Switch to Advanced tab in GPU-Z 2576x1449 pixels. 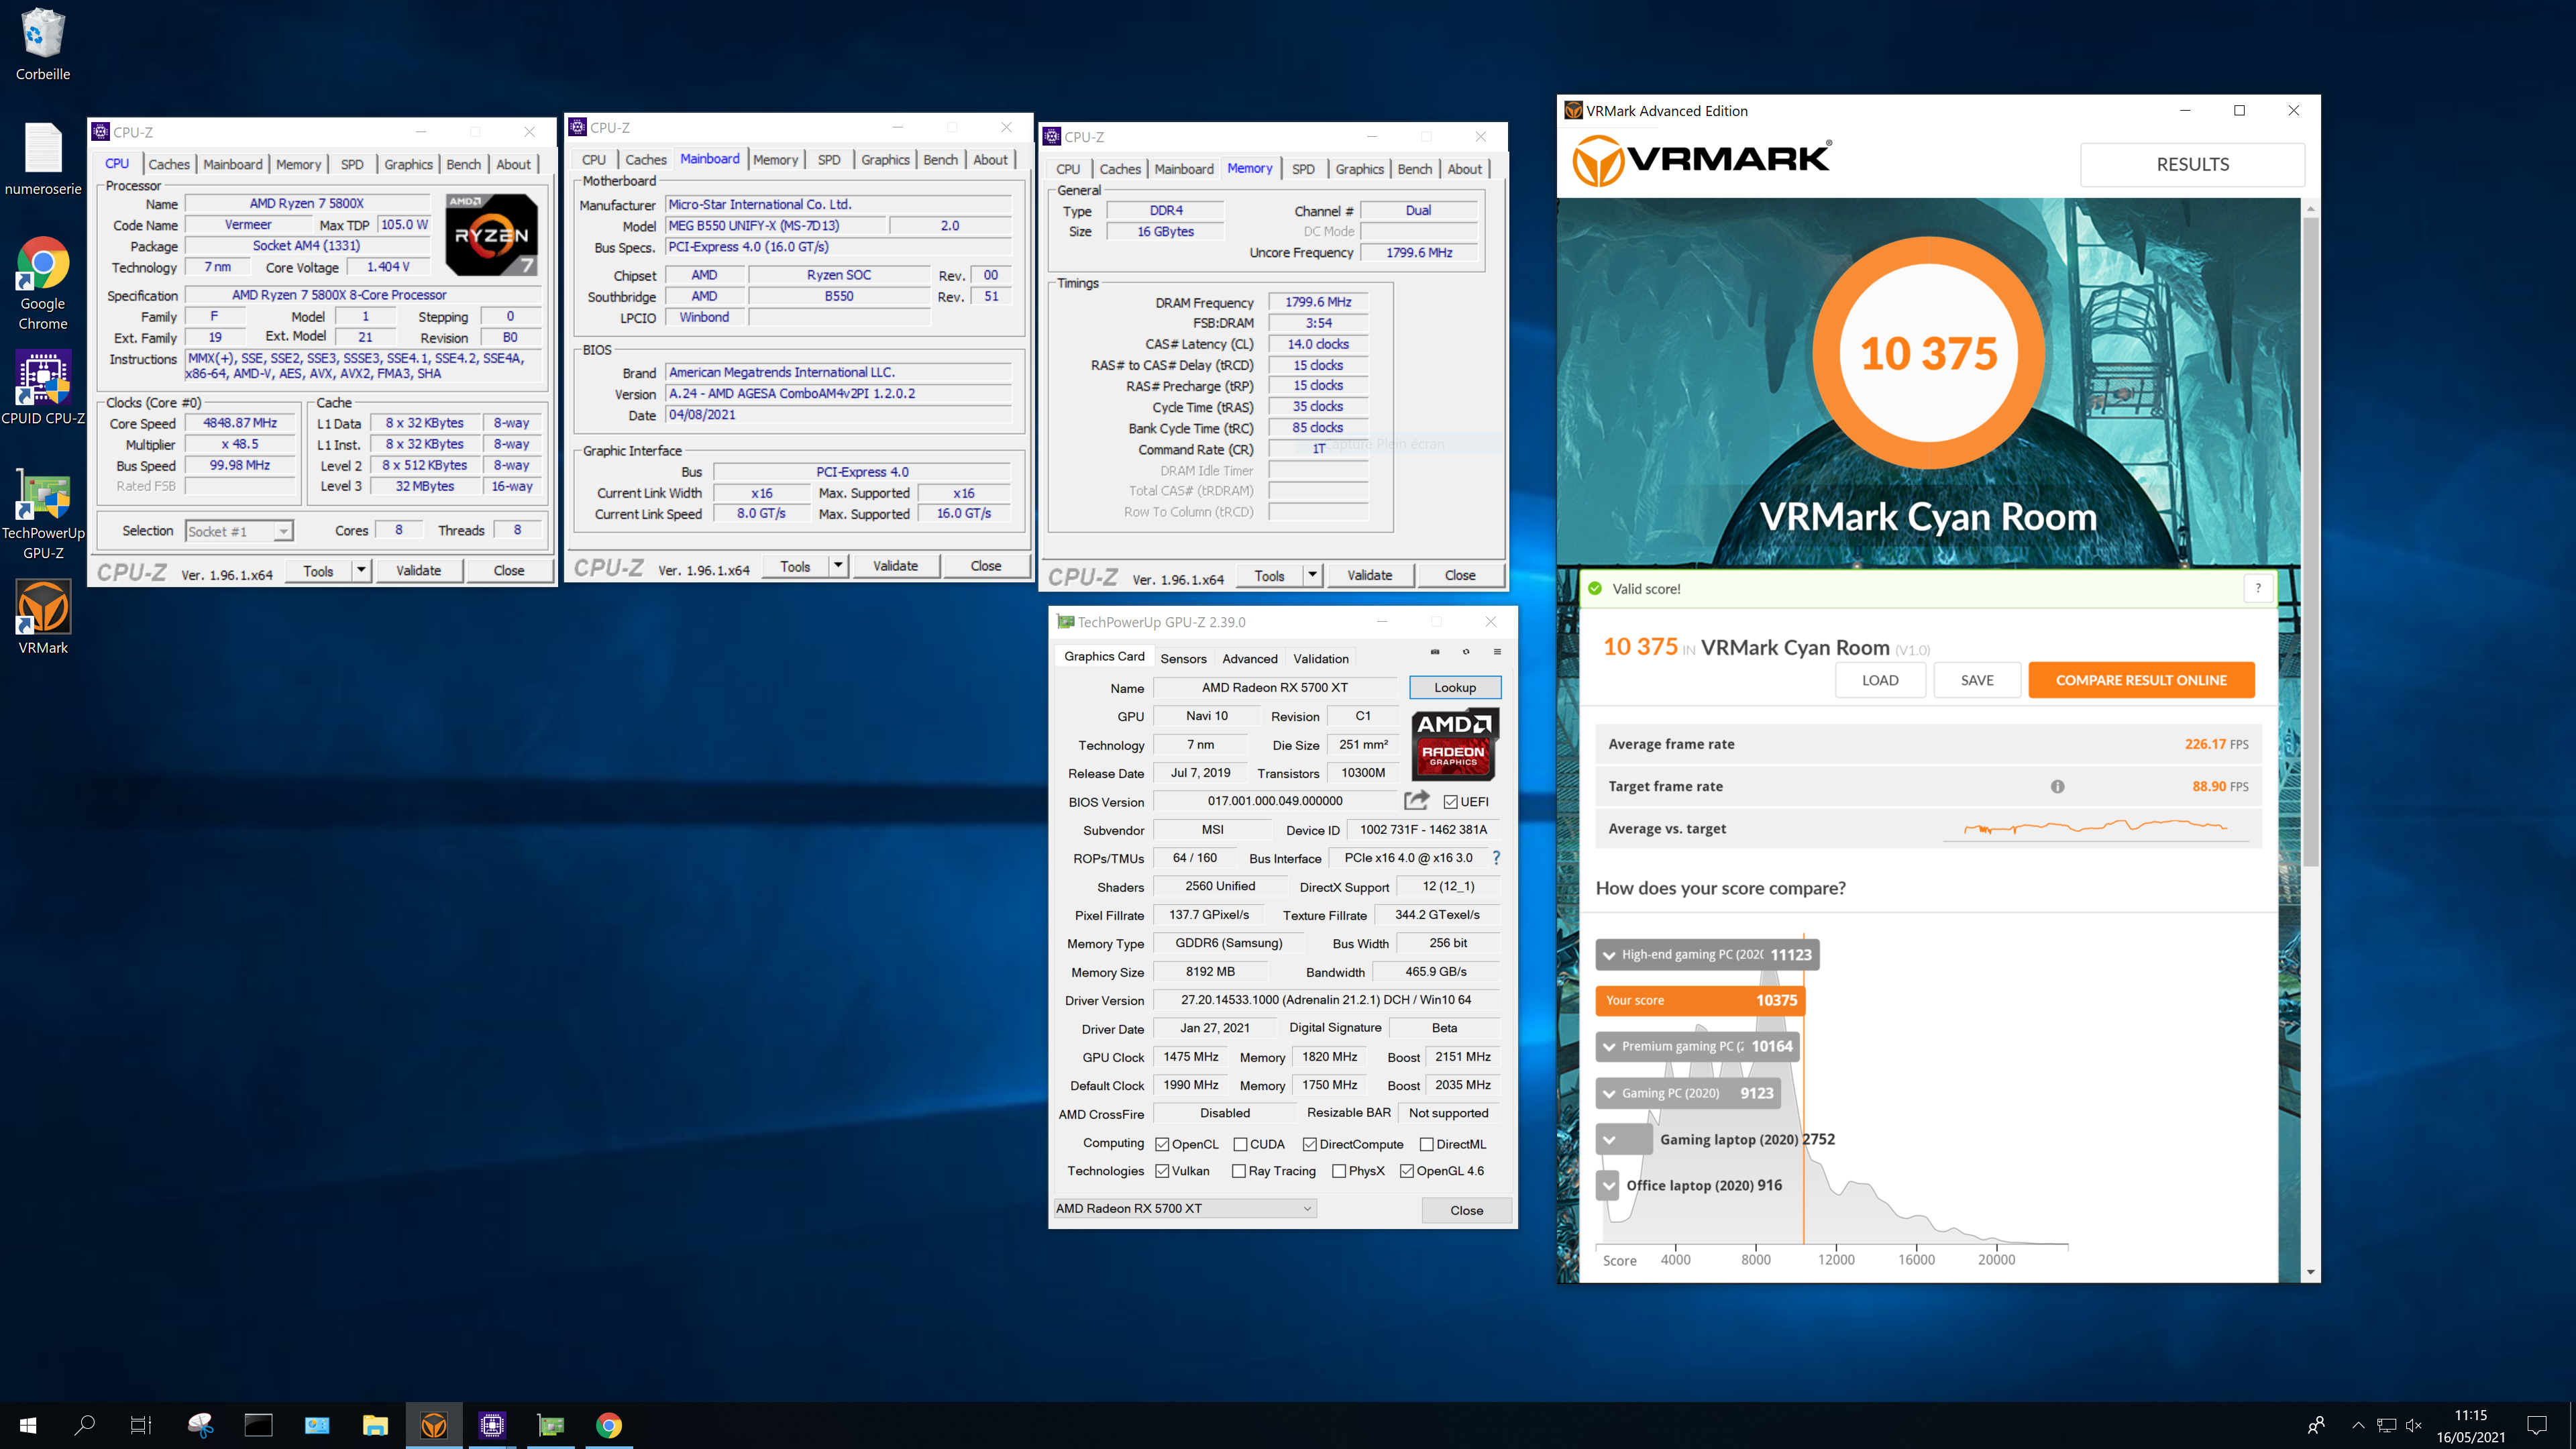(x=1250, y=658)
